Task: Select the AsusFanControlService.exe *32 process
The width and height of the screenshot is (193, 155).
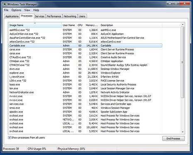Action: (x=85, y=38)
